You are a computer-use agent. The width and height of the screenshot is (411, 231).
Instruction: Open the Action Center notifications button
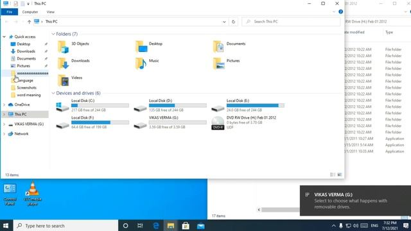pyautogui.click(x=405, y=225)
